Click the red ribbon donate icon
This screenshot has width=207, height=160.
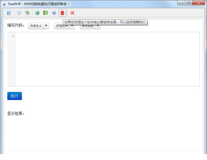coord(62,13)
